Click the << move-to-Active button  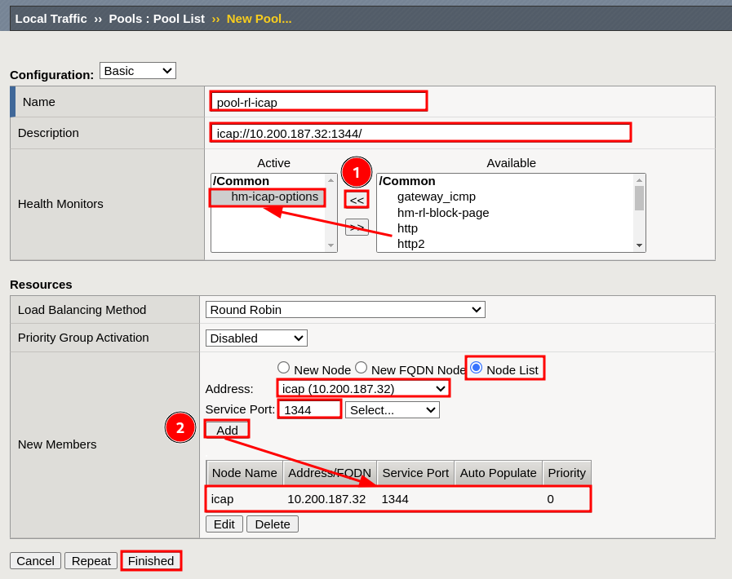[x=357, y=200]
